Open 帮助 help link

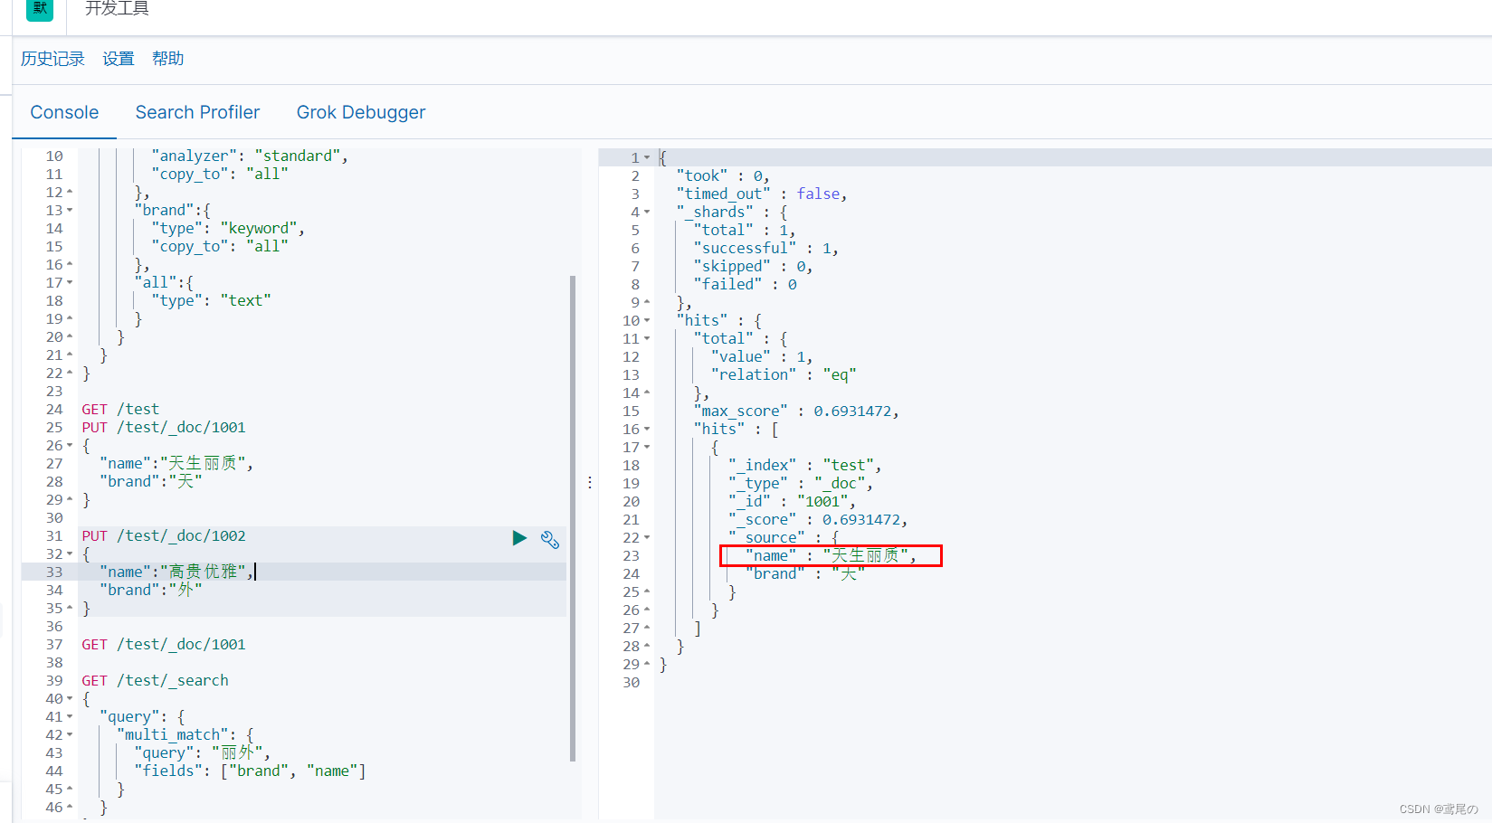[x=168, y=59]
